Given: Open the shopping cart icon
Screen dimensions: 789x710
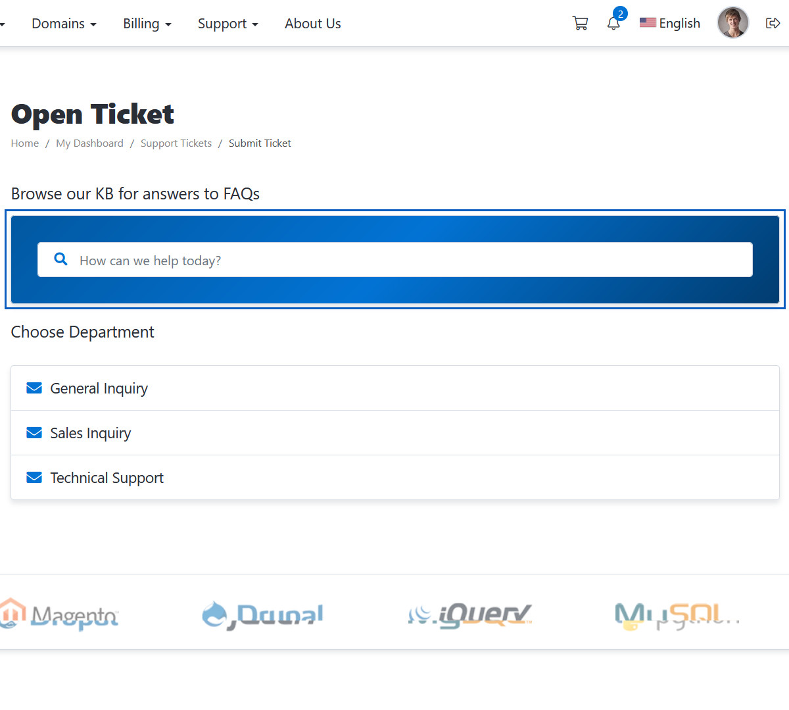Looking at the screenshot, I should (x=580, y=24).
